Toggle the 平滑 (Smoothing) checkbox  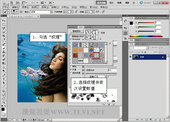(71, 70)
